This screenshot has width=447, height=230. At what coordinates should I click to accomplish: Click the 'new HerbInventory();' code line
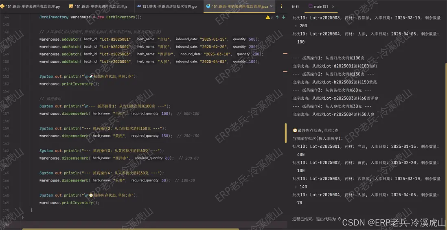coord(90,17)
